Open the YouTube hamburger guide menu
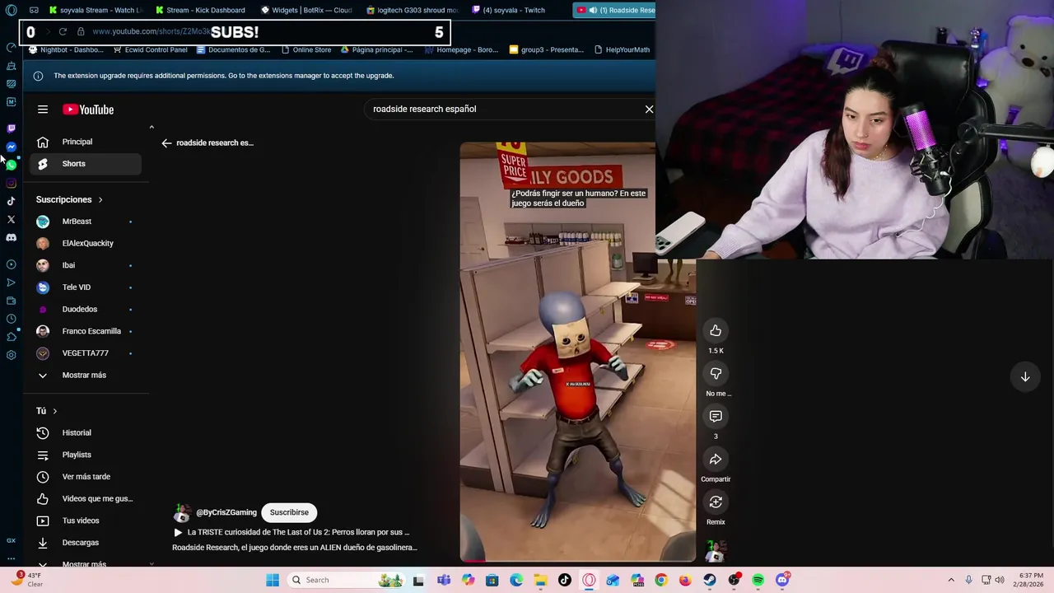The width and height of the screenshot is (1054, 593). pyautogui.click(x=43, y=110)
